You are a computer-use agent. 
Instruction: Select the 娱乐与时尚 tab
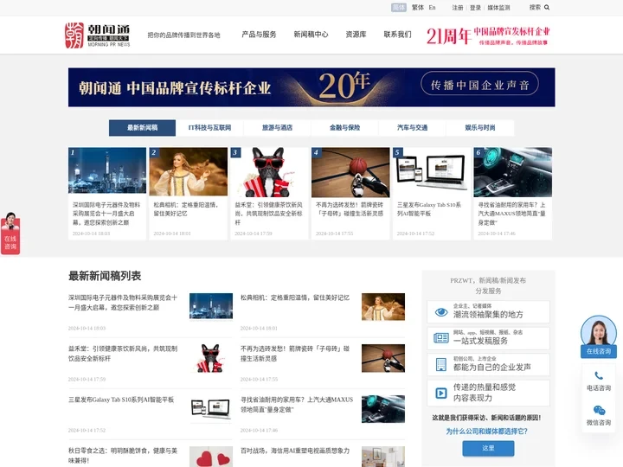480,128
